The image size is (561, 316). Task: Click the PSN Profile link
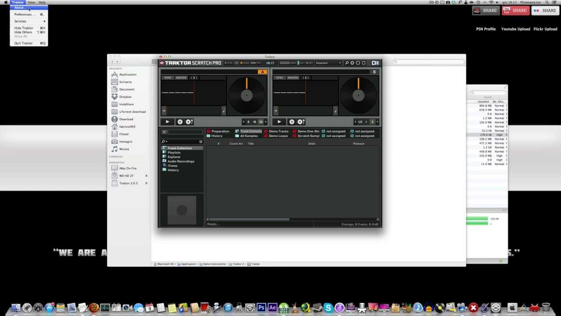tap(486, 29)
